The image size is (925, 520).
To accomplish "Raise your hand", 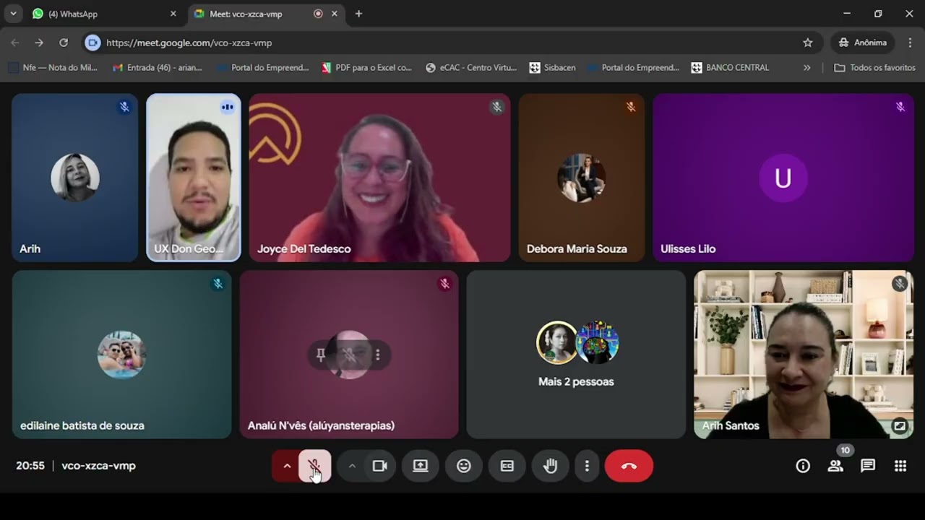I will (x=551, y=466).
